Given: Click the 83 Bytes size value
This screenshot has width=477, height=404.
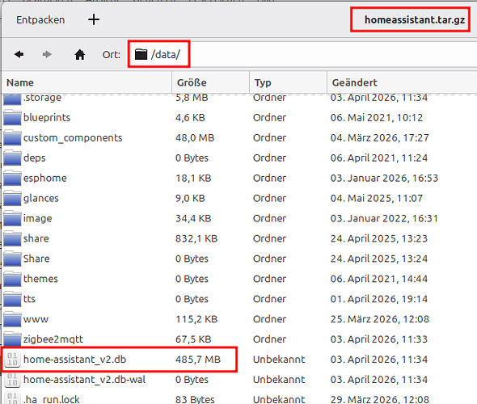Looking at the screenshot, I should (195, 399).
